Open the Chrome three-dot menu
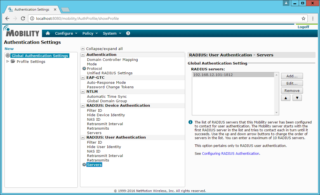Image resolution: width=320 pixels, height=195 pixels. 313,18
